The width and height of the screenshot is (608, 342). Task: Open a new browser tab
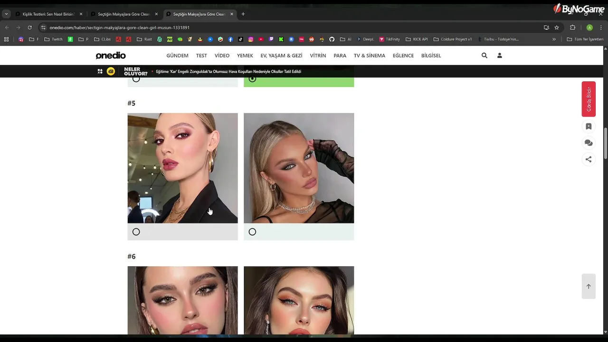click(243, 14)
